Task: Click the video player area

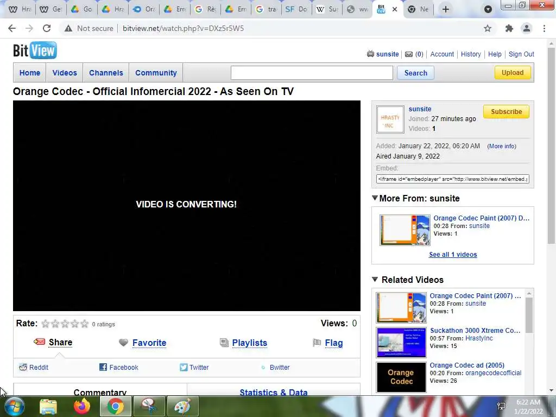Action: click(187, 206)
